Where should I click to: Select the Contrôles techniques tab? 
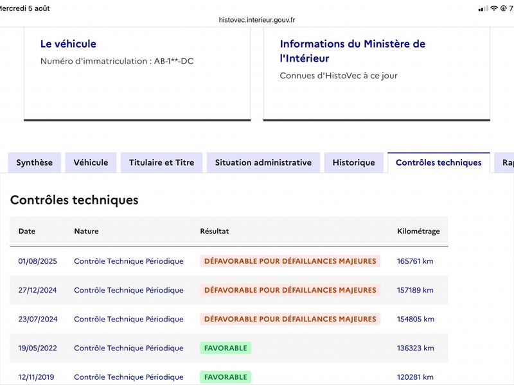pyautogui.click(x=439, y=163)
